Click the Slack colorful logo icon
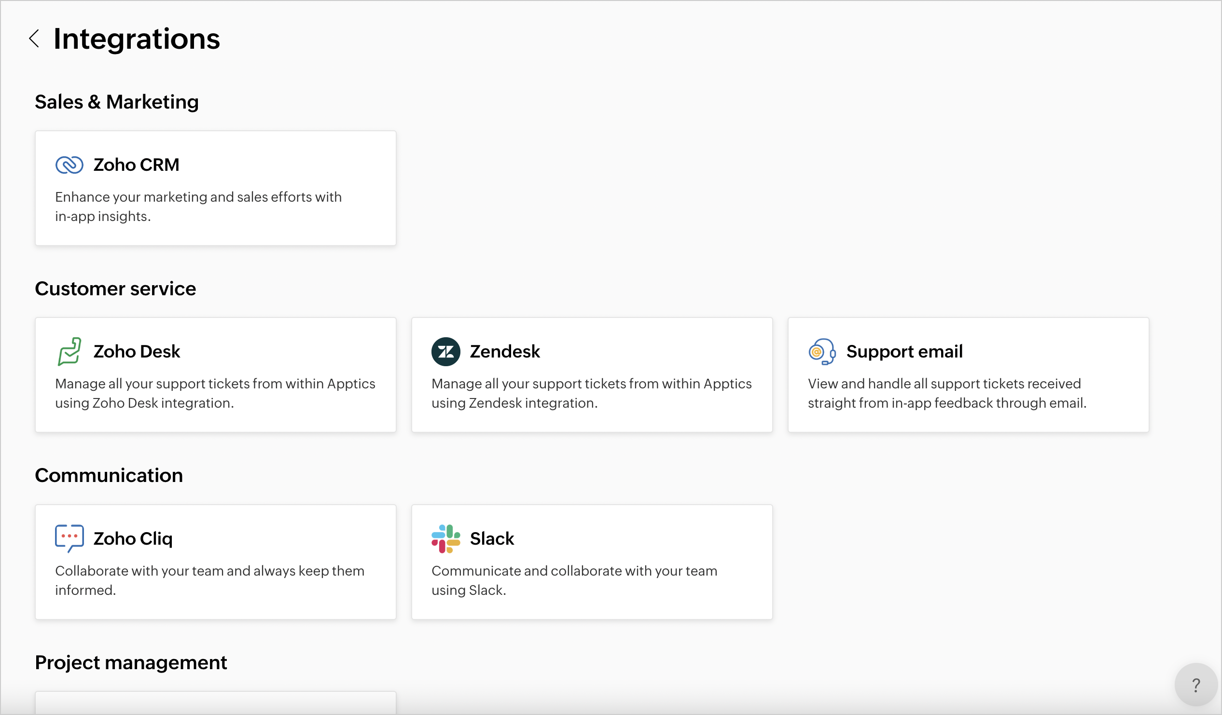The height and width of the screenshot is (715, 1222). [445, 538]
